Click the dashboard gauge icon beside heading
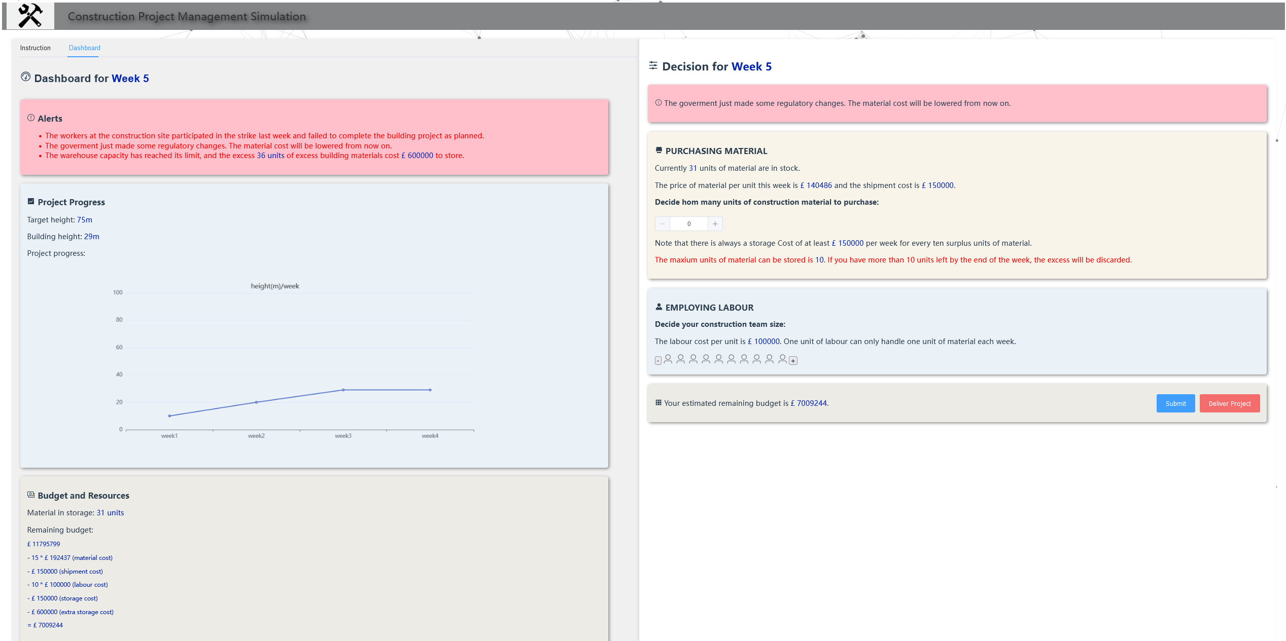The height and width of the screenshot is (641, 1286). click(x=25, y=77)
